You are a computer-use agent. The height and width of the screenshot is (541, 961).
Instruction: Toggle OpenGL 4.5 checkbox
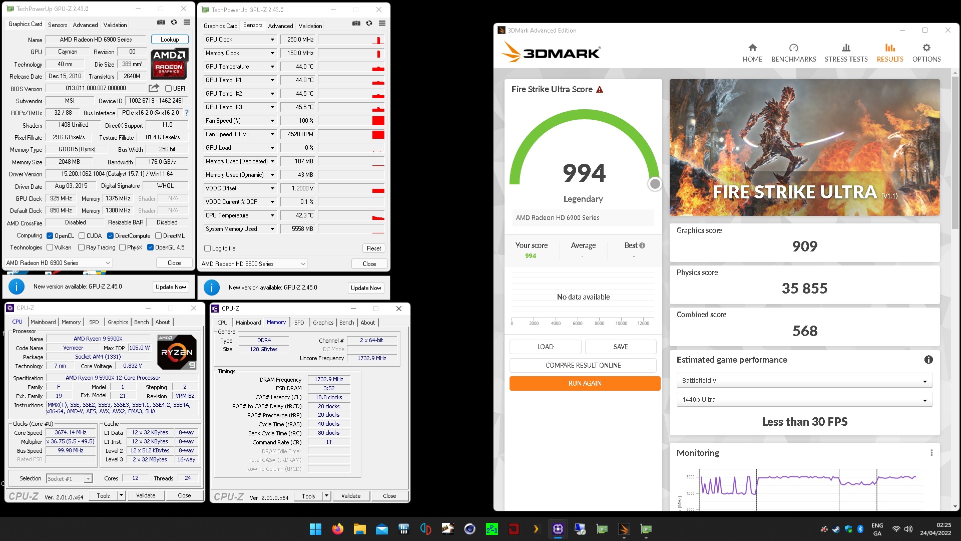point(150,247)
